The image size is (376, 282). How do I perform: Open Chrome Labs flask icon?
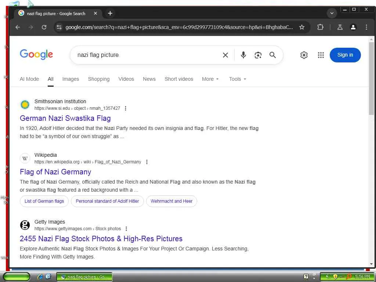[340, 27]
